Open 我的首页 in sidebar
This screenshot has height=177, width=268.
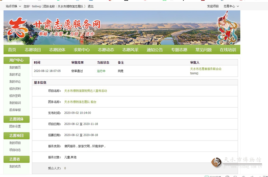(x=15, y=68)
